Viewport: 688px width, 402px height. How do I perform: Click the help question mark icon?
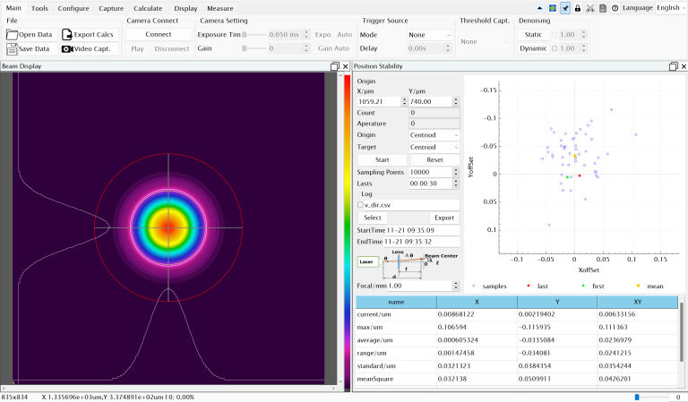tap(615, 7)
